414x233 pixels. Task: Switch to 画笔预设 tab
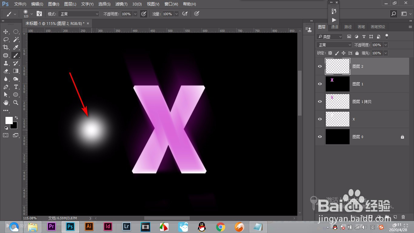[x=378, y=27]
